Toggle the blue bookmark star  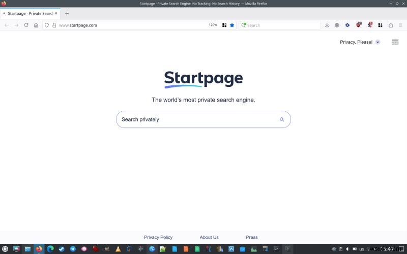232,25
